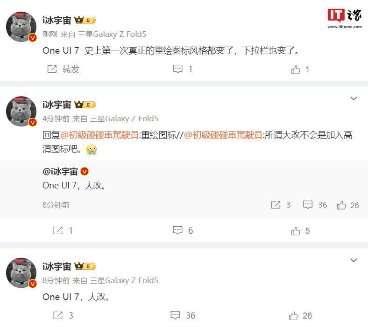
Task: Open second @初級碰碰車駕駛員 mention after slashes
Action: coord(223,135)
